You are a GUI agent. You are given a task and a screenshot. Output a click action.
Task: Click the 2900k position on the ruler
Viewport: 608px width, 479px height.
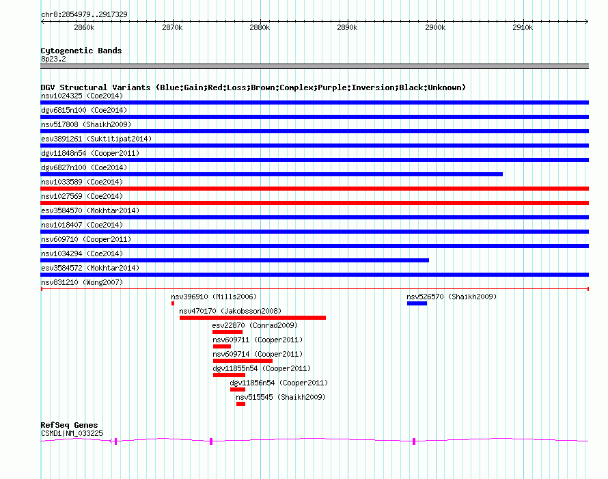click(435, 28)
